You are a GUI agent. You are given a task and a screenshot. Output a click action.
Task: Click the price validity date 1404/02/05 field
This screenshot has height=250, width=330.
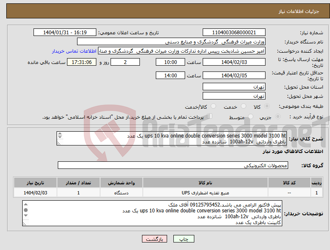point(234,75)
